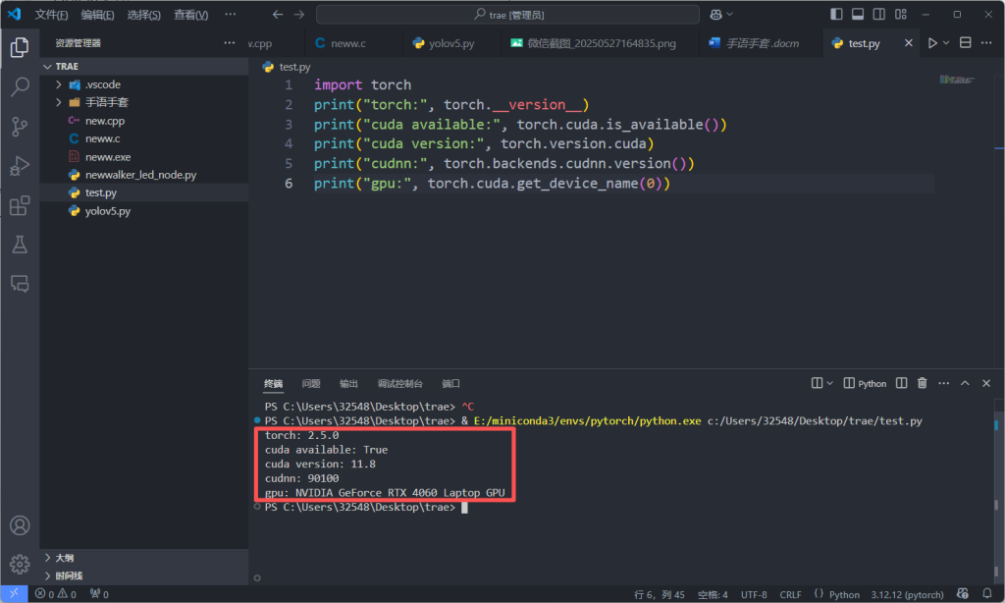Open the Run and Debug view
Viewport: 1005px width, 603px height.
pos(20,166)
